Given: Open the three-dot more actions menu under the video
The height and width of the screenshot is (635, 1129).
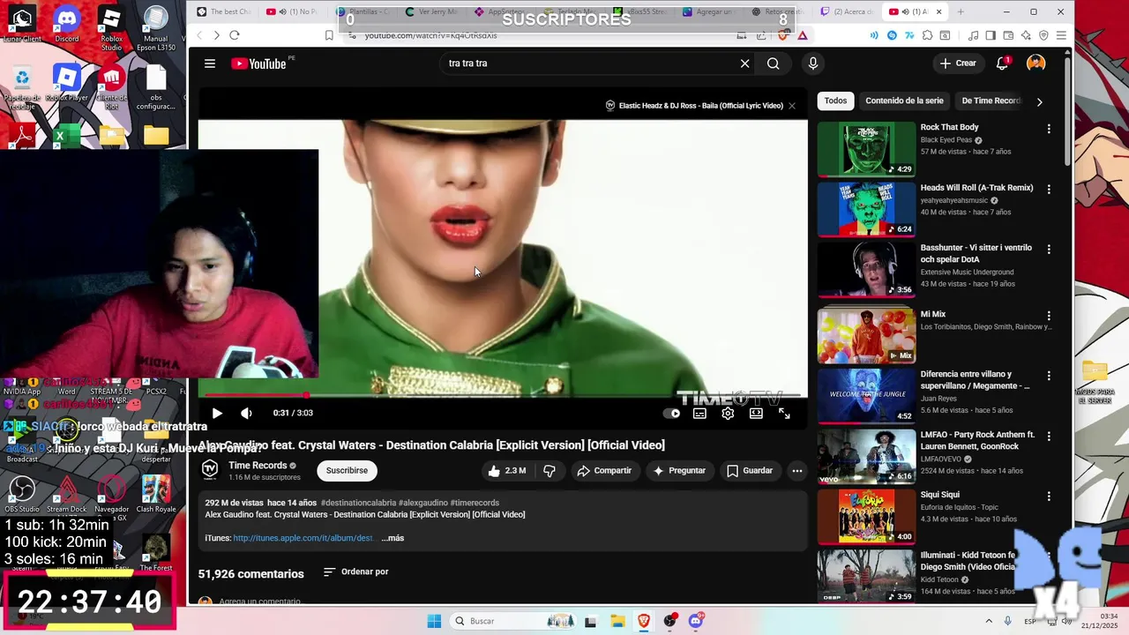Looking at the screenshot, I should tap(797, 471).
